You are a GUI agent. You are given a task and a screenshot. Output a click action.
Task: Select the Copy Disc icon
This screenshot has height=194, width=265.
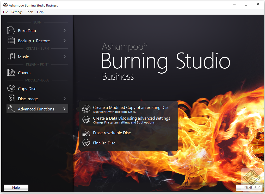pos(11,88)
